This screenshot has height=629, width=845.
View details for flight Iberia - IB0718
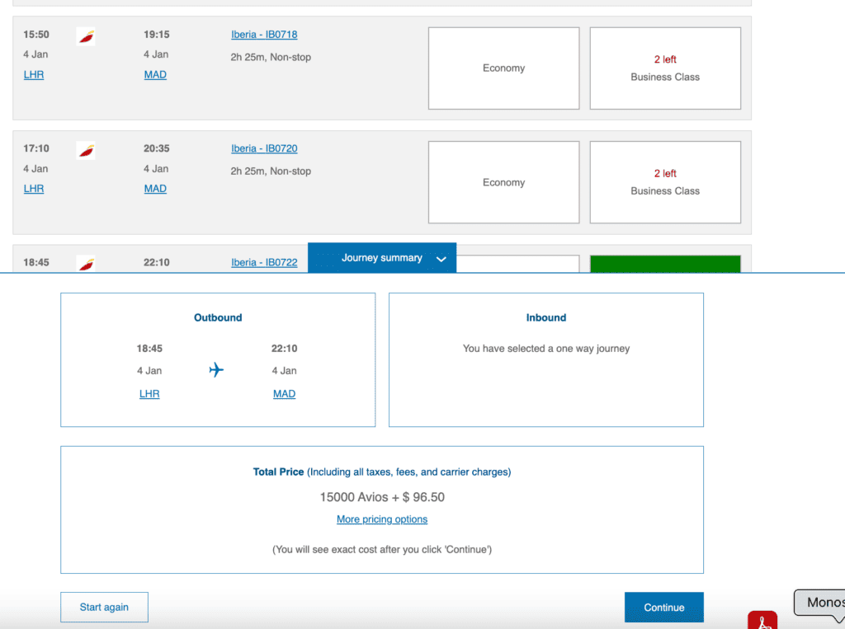pyautogui.click(x=264, y=34)
